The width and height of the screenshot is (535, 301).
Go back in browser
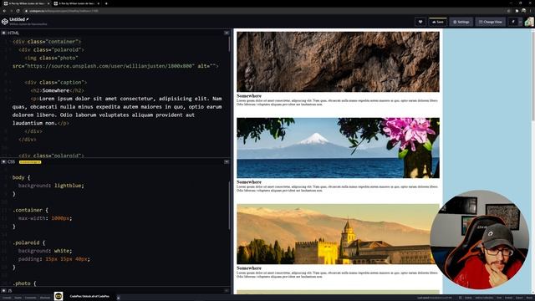tap(4, 11)
